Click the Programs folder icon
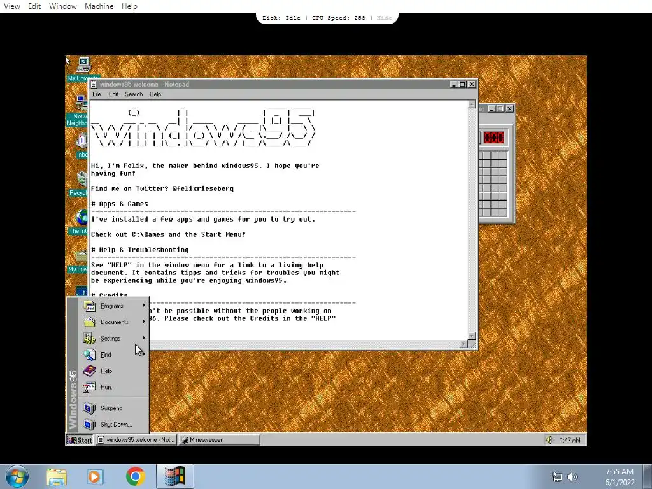This screenshot has height=489, width=652. 89,306
